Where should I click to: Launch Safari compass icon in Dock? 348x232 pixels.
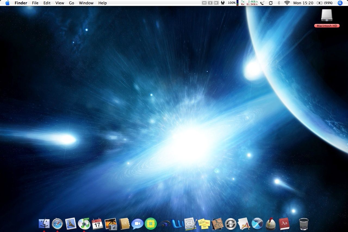coord(57,224)
